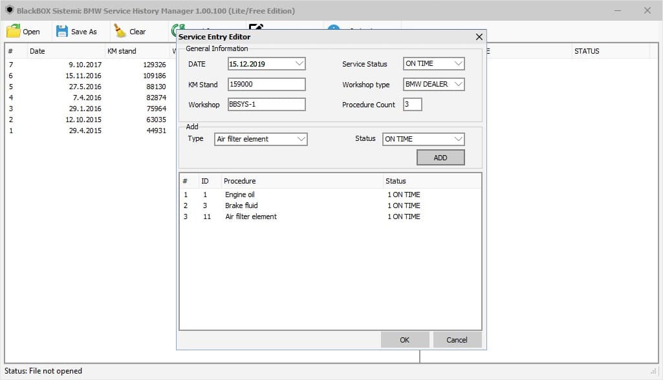Click the BlackBOX shield app icon
The height and width of the screenshot is (380, 663).
[9, 10]
